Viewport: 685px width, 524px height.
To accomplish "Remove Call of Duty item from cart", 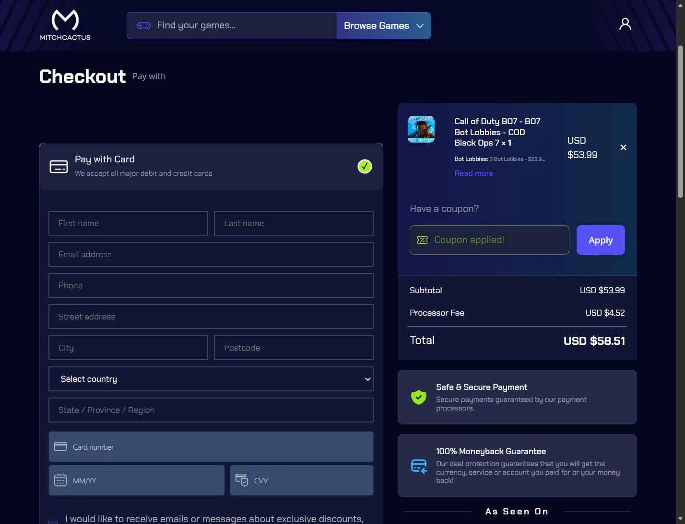I will tap(623, 148).
